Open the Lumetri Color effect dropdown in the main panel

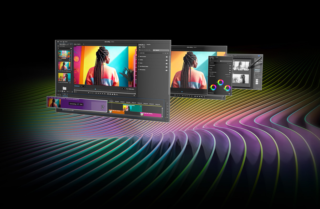[x=151, y=53]
